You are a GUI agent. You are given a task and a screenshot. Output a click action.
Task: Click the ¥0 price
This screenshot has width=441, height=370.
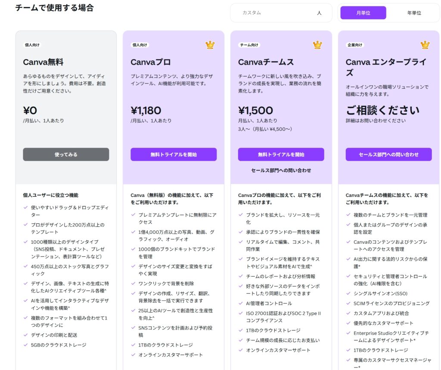point(30,110)
